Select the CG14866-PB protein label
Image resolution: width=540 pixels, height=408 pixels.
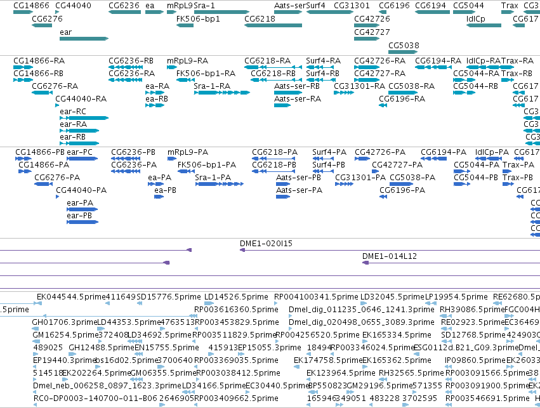pyautogui.click(x=39, y=152)
